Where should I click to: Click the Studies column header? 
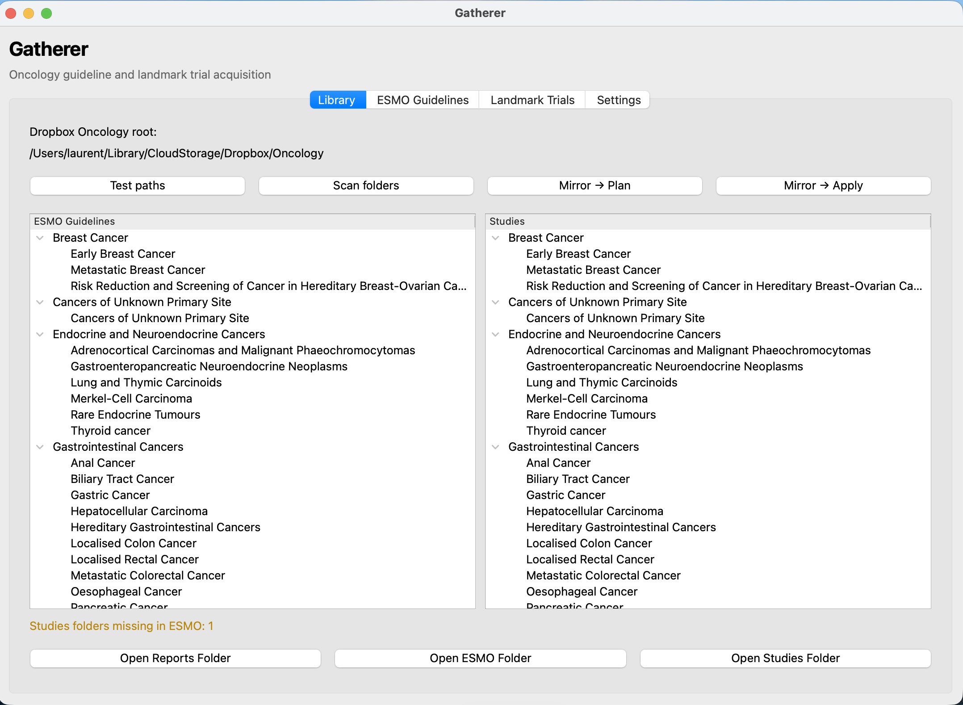(708, 222)
